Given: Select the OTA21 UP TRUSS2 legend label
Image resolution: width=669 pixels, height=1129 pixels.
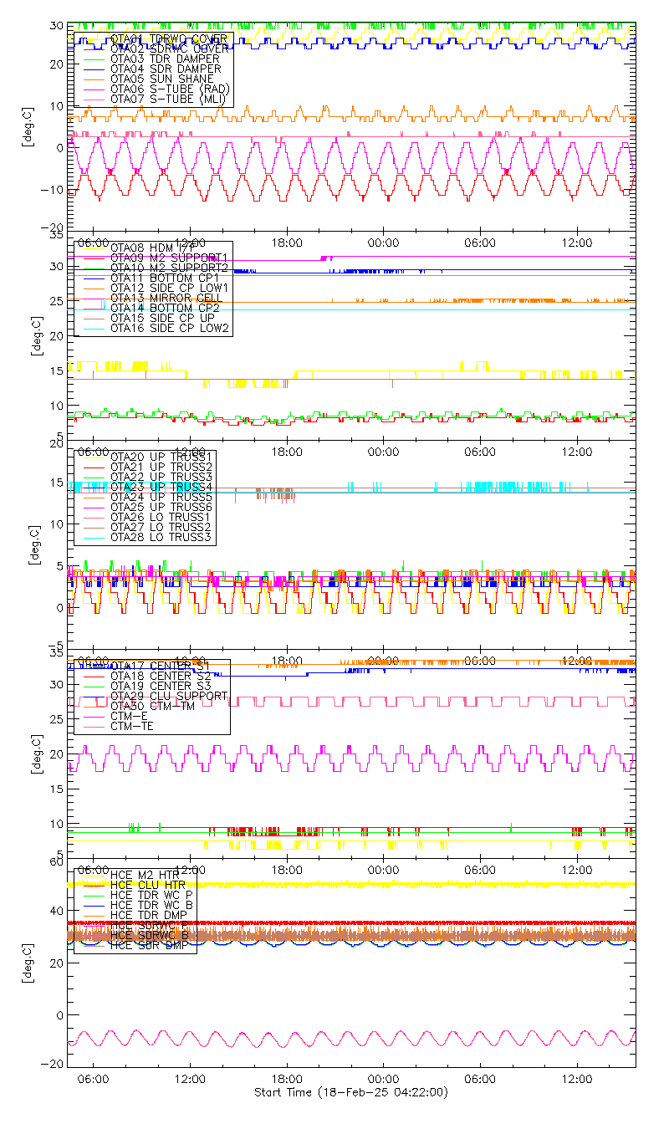Looking at the screenshot, I should click(x=161, y=467).
